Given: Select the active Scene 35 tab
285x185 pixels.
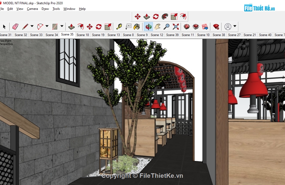Looking at the screenshot, I should click(67, 35).
